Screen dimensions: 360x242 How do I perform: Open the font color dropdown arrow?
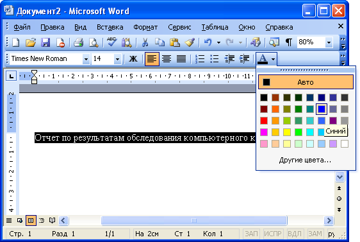pos(273,59)
